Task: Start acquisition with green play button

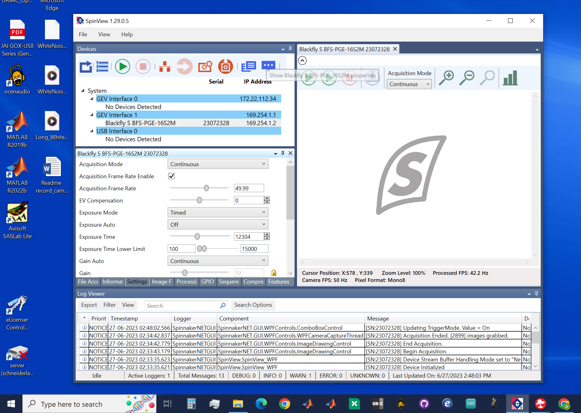Action: [x=123, y=66]
